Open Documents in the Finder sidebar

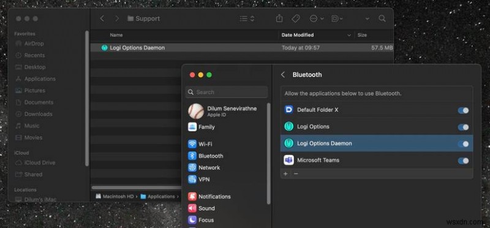pos(34,102)
